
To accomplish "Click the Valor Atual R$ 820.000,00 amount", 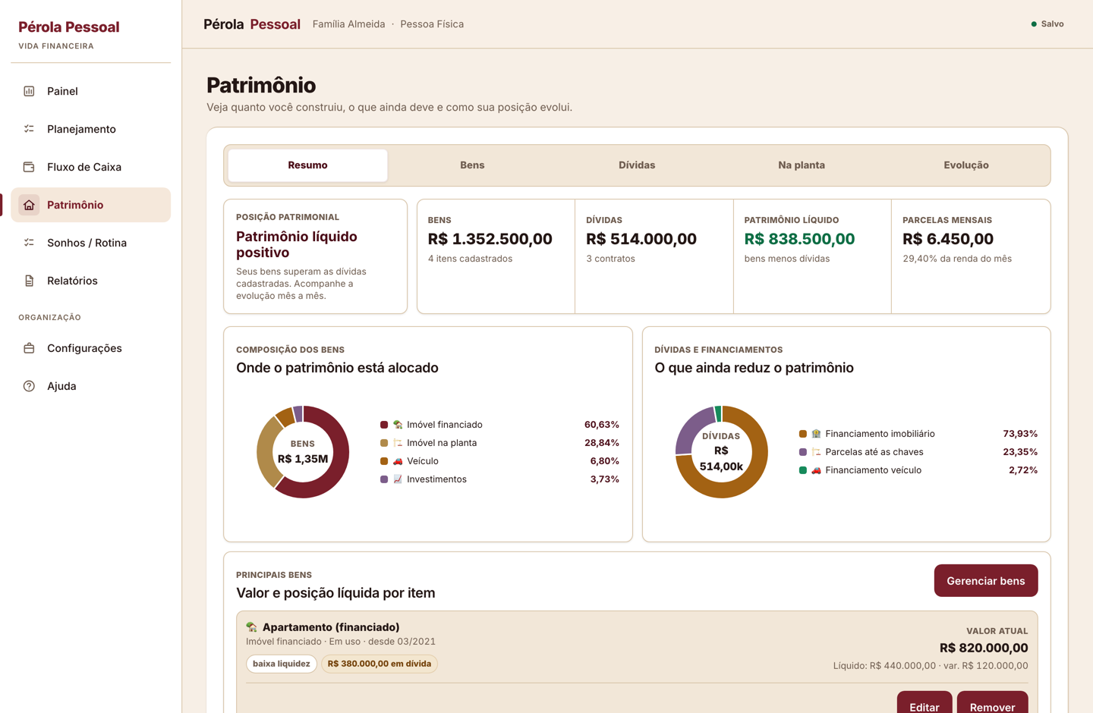I will click(984, 648).
